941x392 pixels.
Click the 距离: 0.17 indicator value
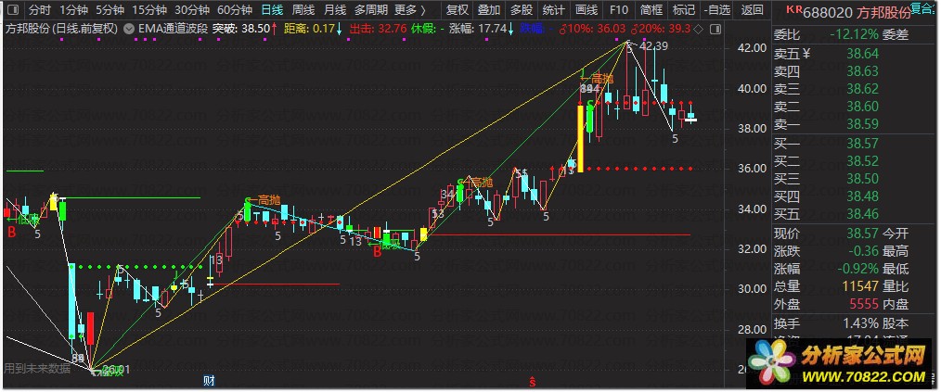point(310,28)
